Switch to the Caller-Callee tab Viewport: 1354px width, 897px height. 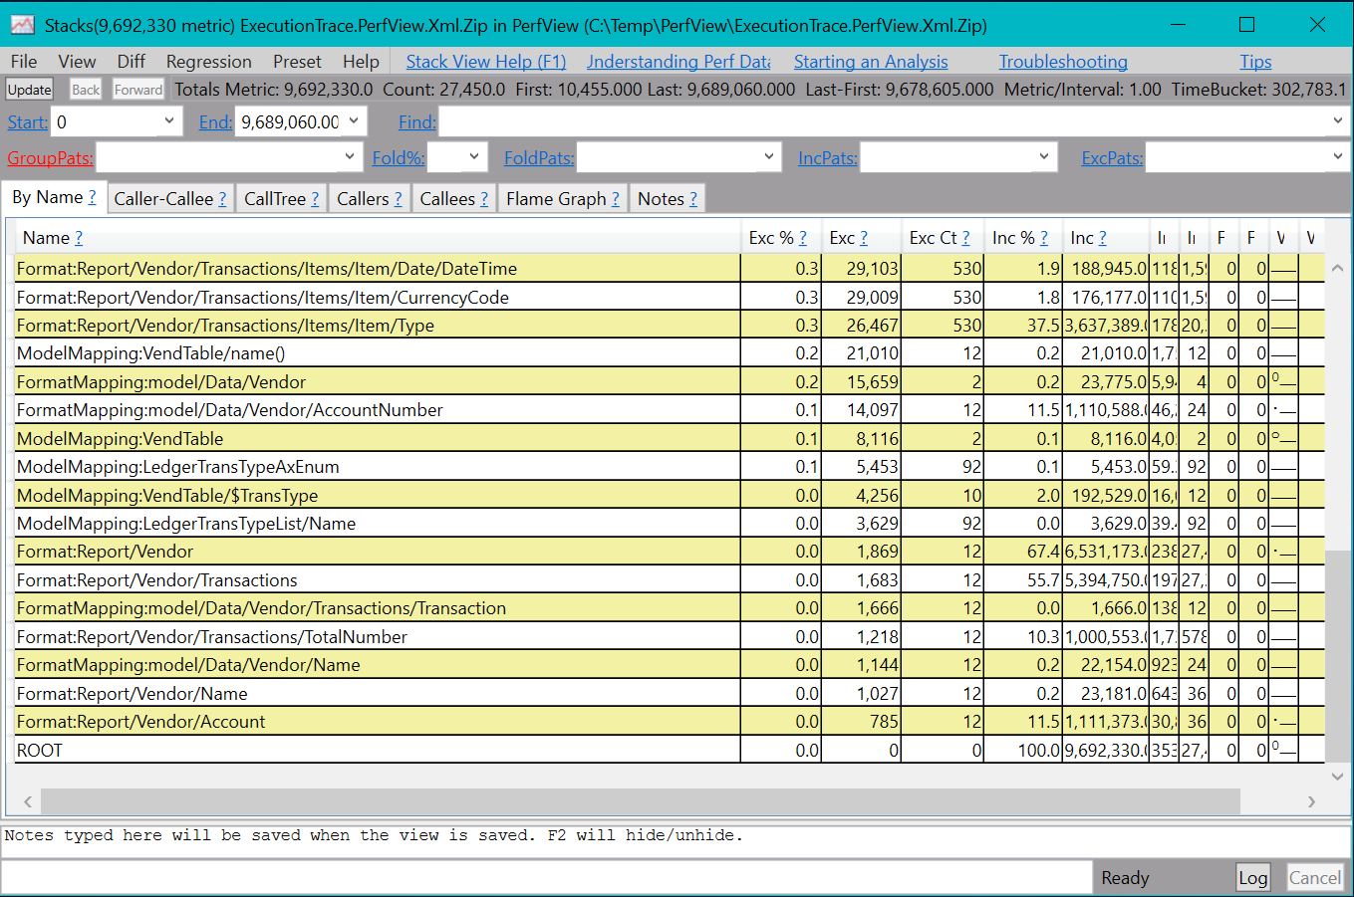coord(169,199)
